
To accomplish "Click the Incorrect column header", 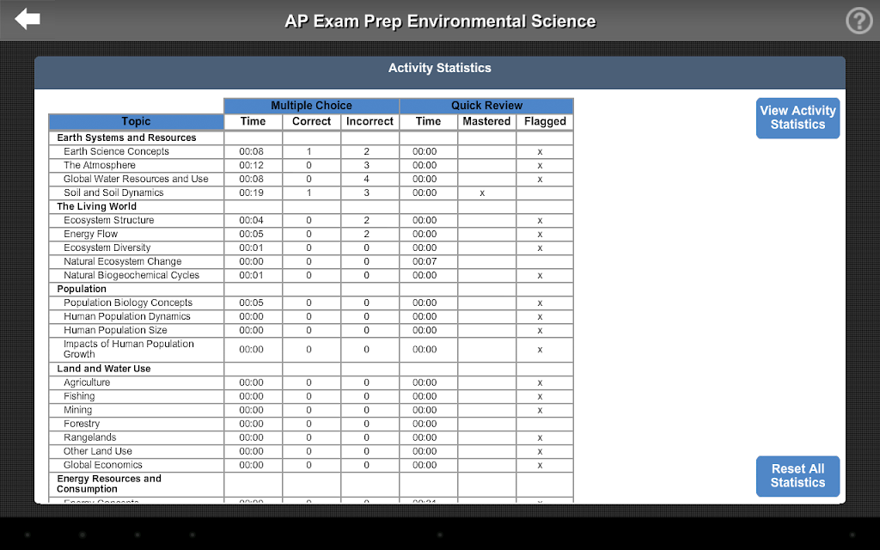I will click(x=370, y=122).
